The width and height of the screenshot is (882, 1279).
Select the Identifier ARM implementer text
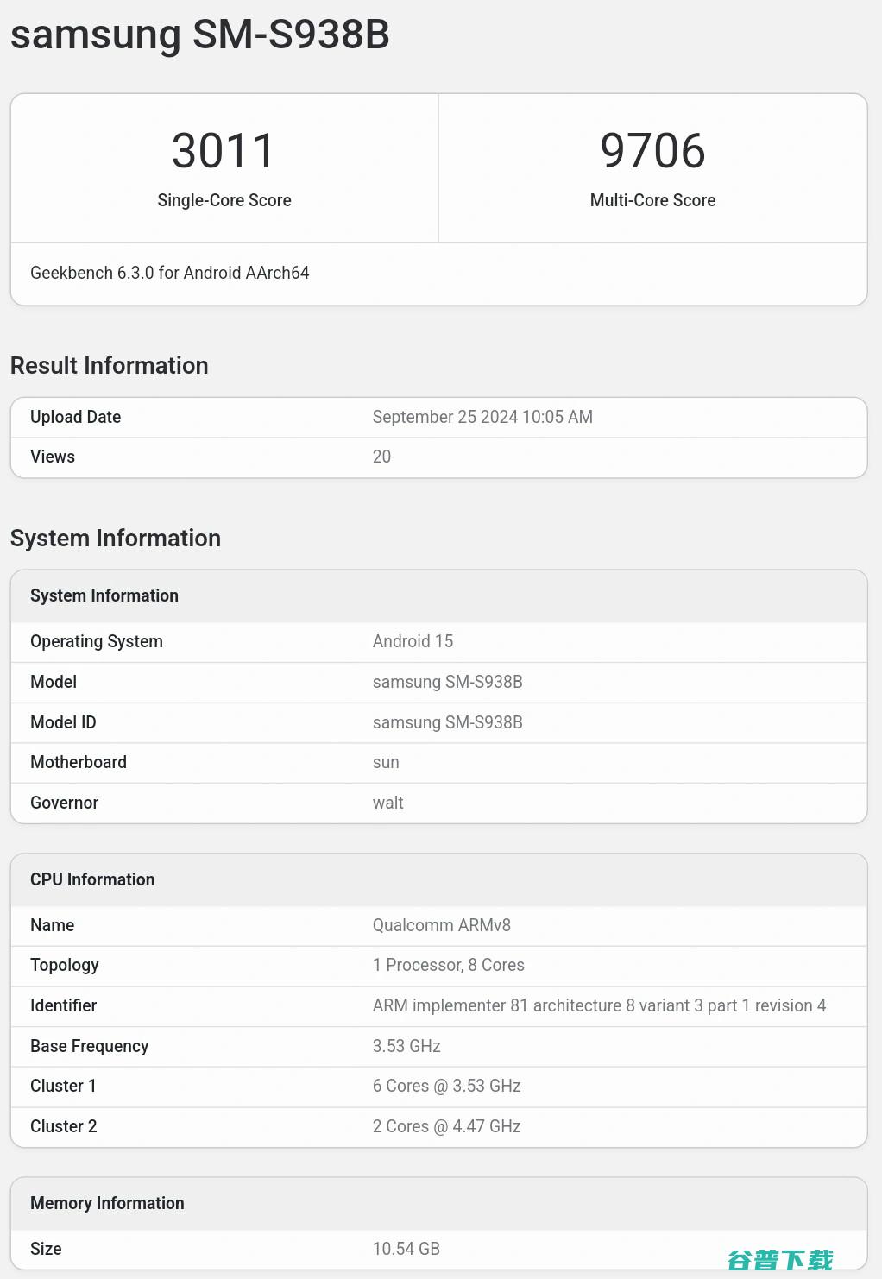pyautogui.click(x=599, y=1005)
